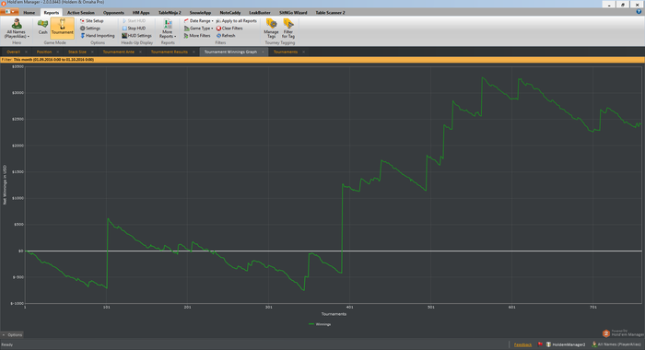Click the Tournaments axis label
Viewport: 645px width, 350px height.
tap(334, 314)
